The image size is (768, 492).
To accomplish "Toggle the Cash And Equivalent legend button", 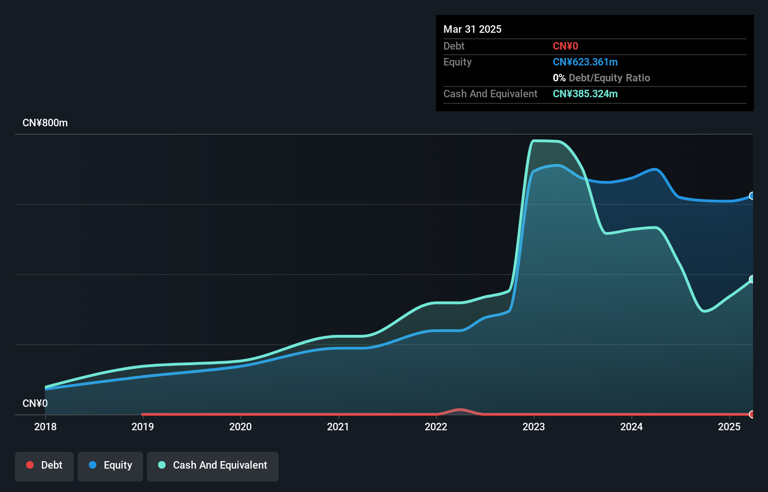I will (x=213, y=466).
